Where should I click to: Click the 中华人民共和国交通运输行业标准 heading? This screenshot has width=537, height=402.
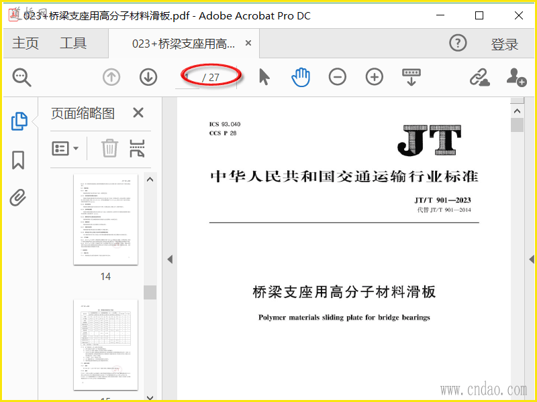pos(344,177)
